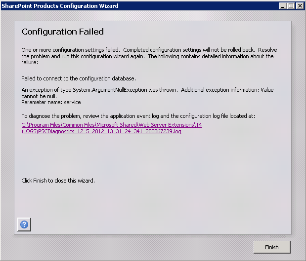Open the blue question mark help icon
This screenshot has height=261, width=306.
pos(24,224)
